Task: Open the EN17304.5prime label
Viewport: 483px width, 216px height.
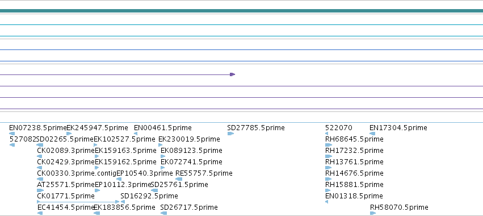Action: [x=398, y=128]
